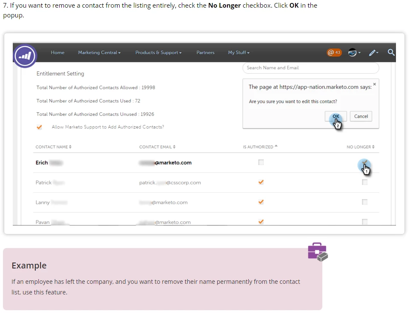Toggle Is Authorized checkbox for Erich
The width and height of the screenshot is (413, 314).
coord(261,163)
